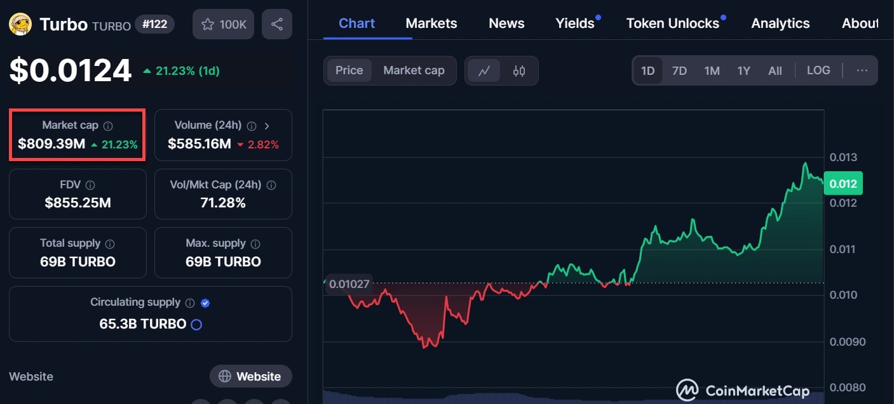Click the watchlist star button showing 100K
The width and height of the screenshot is (894, 404).
point(224,25)
